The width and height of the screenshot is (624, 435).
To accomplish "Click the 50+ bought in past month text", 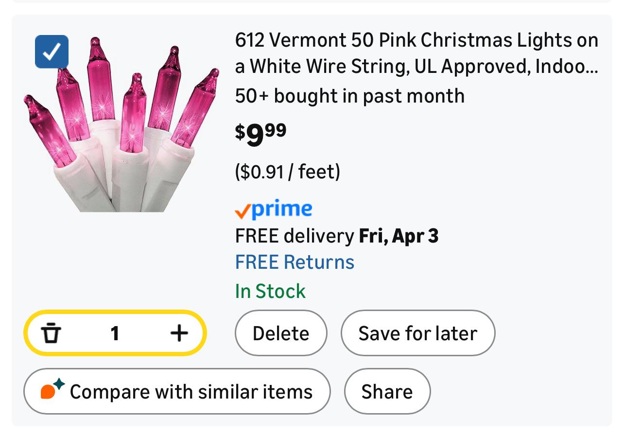I will (349, 96).
